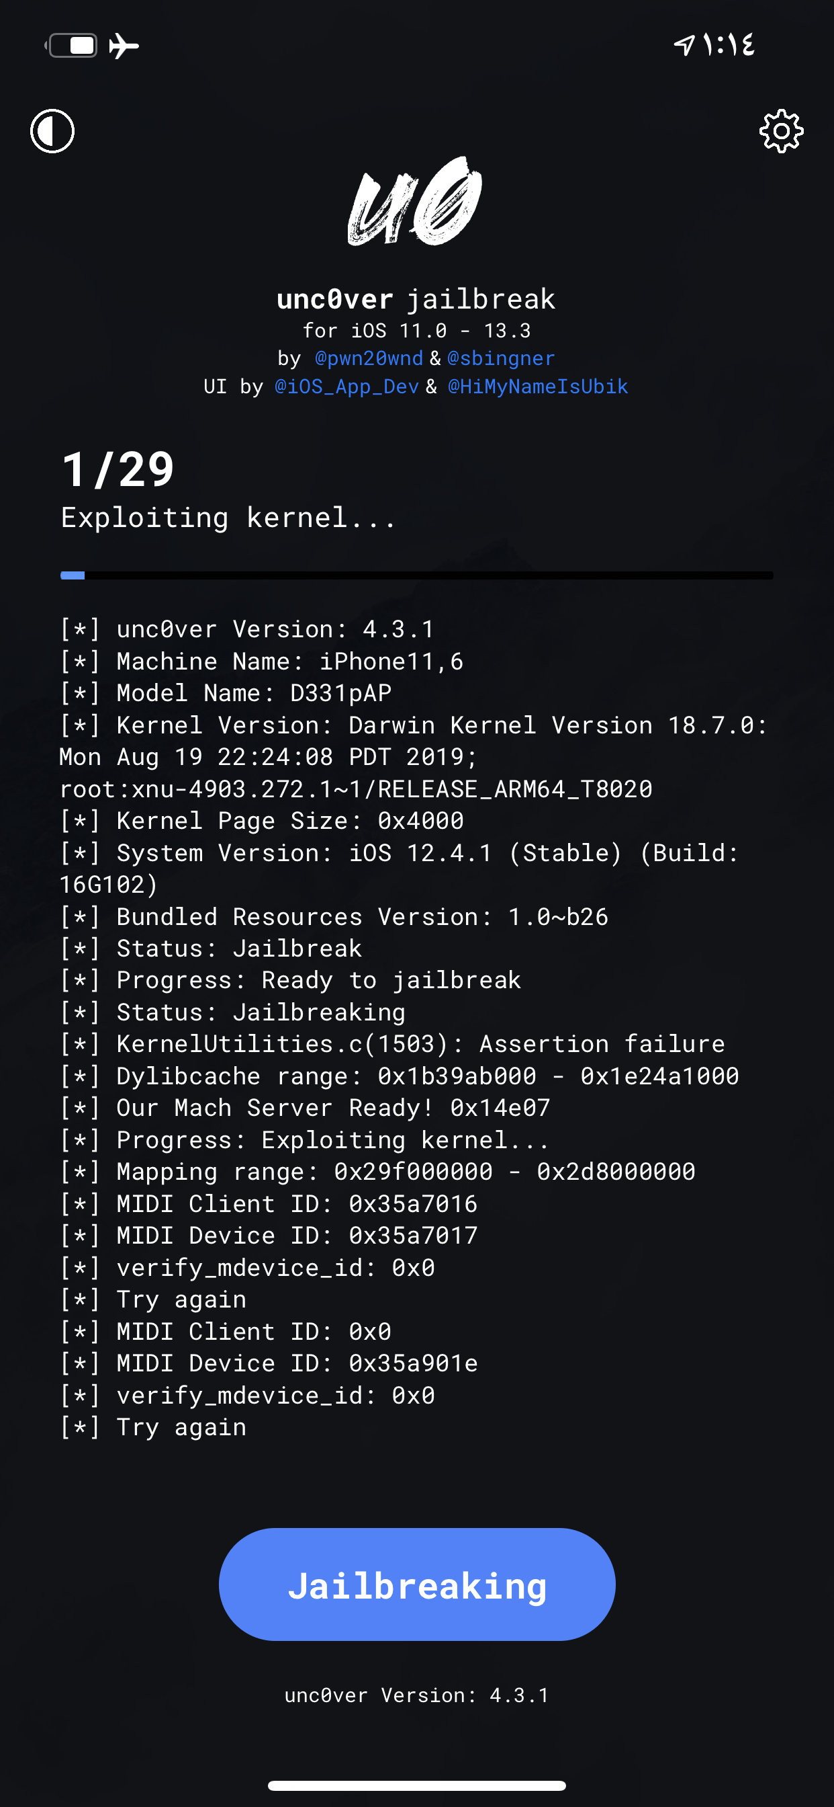The height and width of the screenshot is (1807, 834).
Task: Tap the u0 unc0ver logo
Action: (x=415, y=200)
